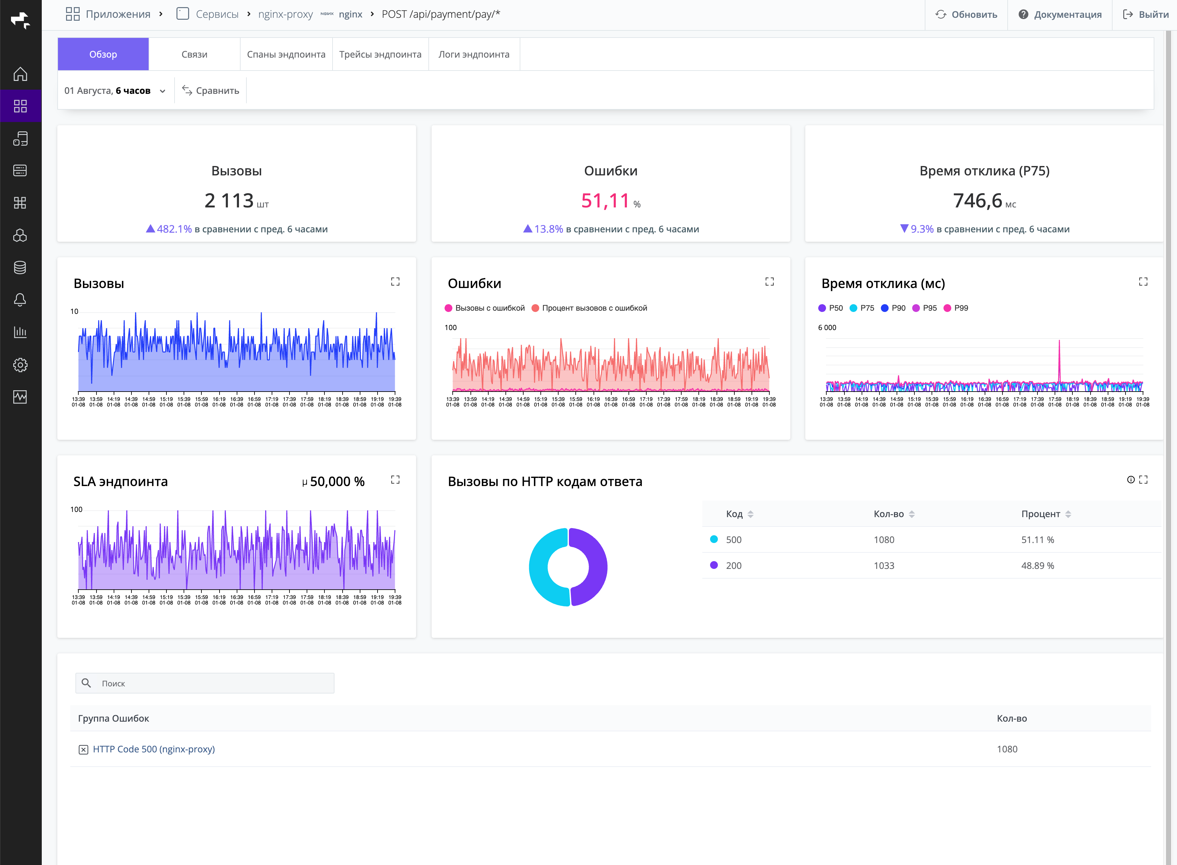This screenshot has width=1177, height=865.
Task: Click the cyan segment of donut chart
Action: click(539, 567)
